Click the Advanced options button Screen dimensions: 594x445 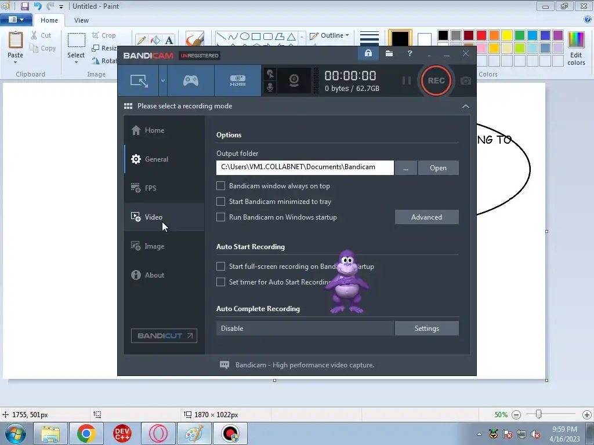tap(426, 217)
